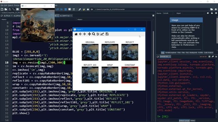Click the WRAP subplot image
Image resolution: width=218 pixels, height=122 pixels.
(x=110, y=75)
